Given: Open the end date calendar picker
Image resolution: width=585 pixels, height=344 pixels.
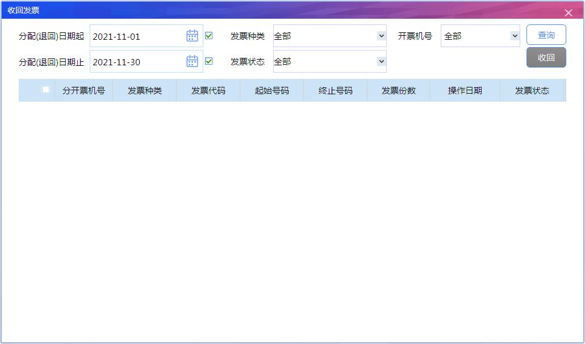Looking at the screenshot, I should click(191, 61).
